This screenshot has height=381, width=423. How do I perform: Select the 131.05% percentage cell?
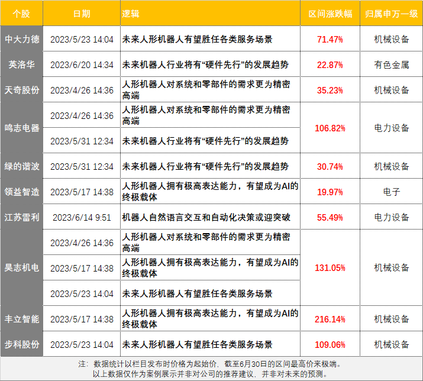[330, 268]
